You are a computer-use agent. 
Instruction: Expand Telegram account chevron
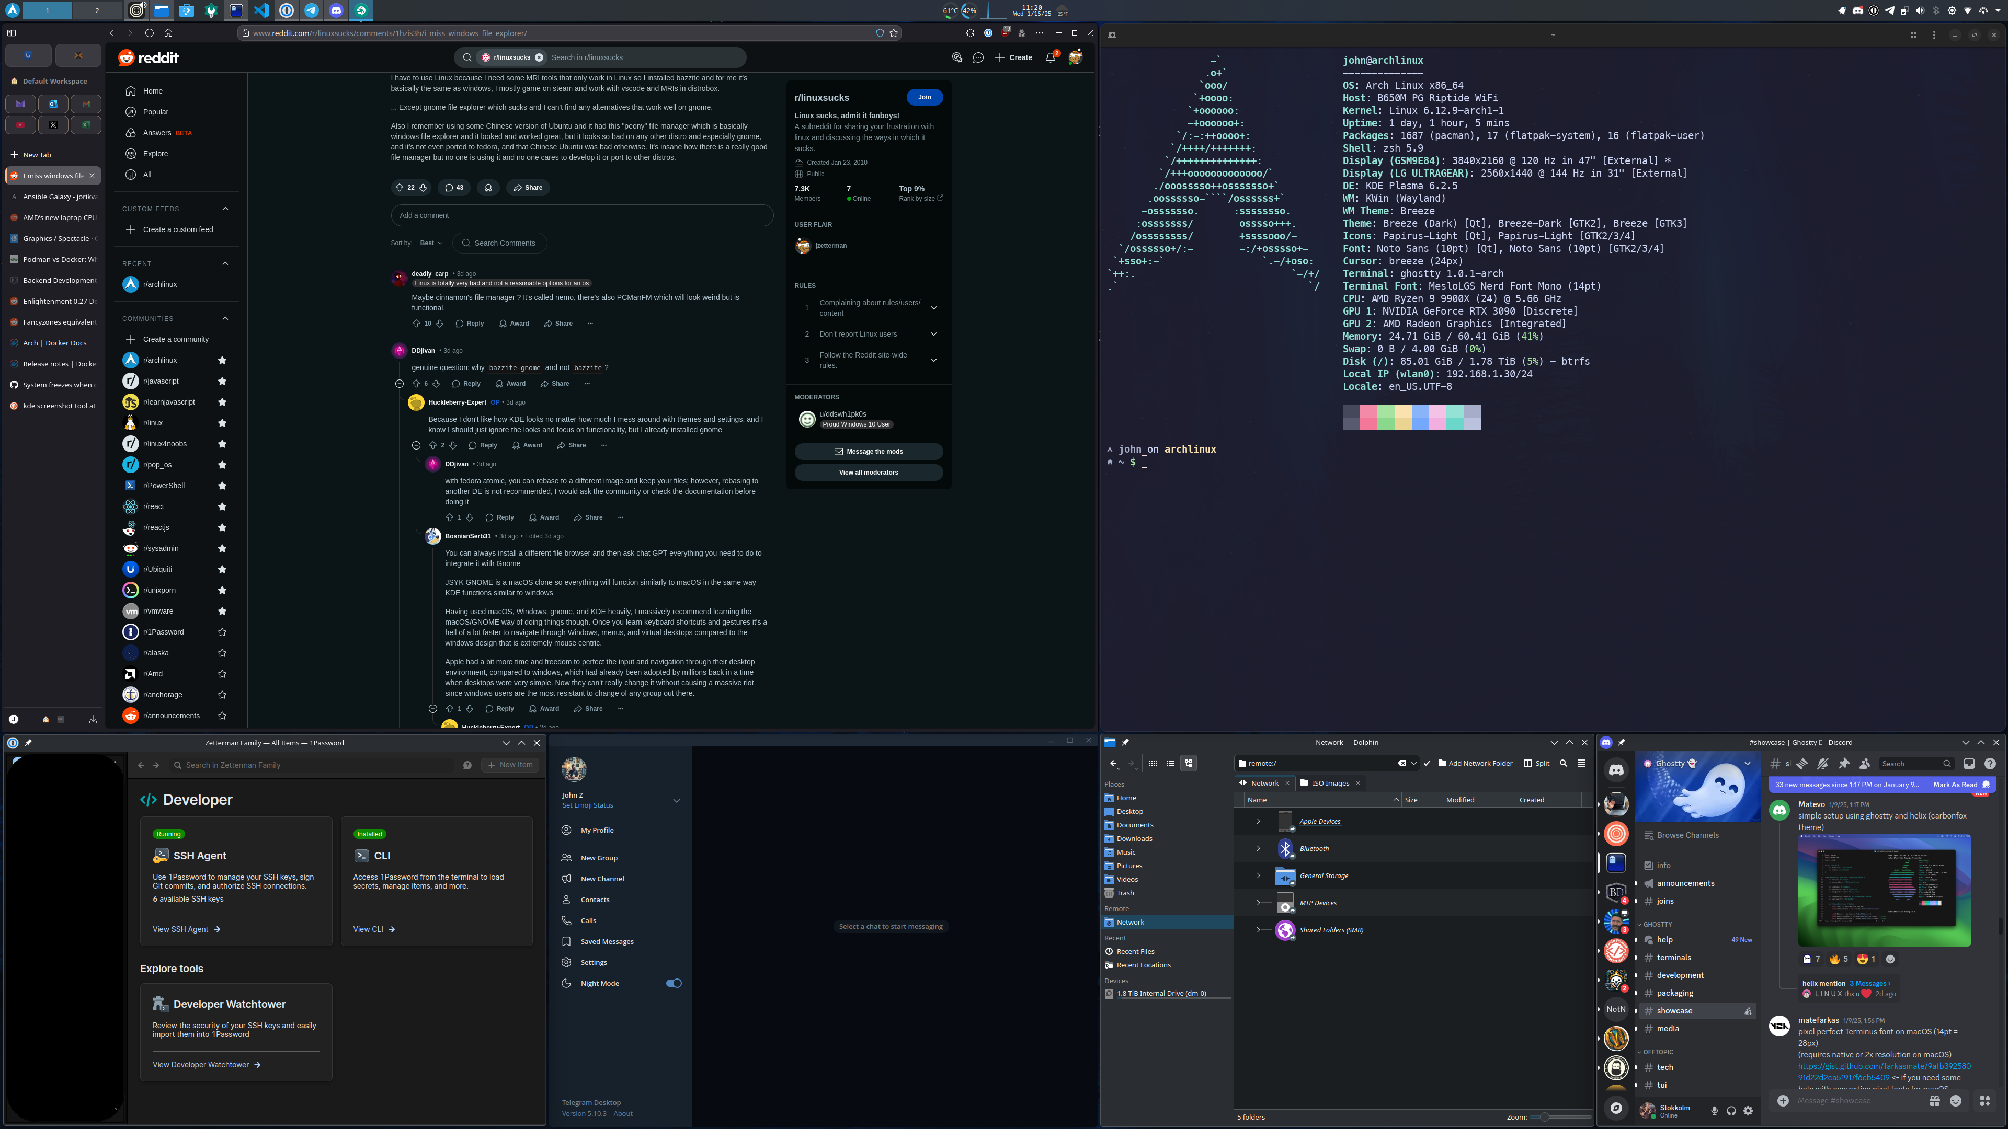pos(676,801)
